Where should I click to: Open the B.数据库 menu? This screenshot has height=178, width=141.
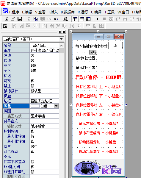tap(68, 12)
